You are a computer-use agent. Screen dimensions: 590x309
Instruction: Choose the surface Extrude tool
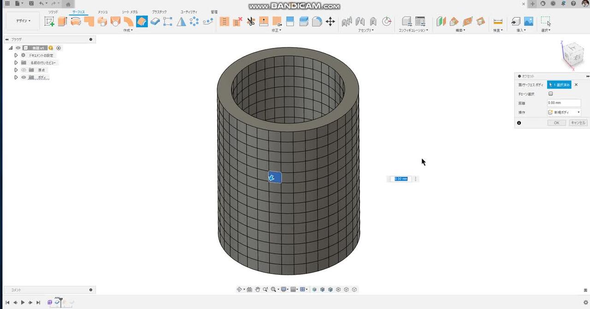(x=62, y=21)
